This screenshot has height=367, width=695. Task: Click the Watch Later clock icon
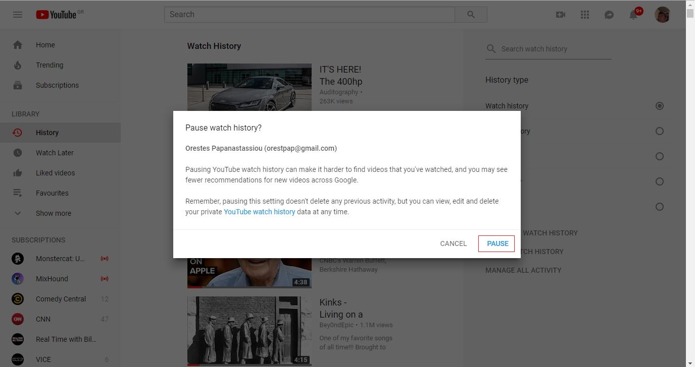[x=18, y=153]
